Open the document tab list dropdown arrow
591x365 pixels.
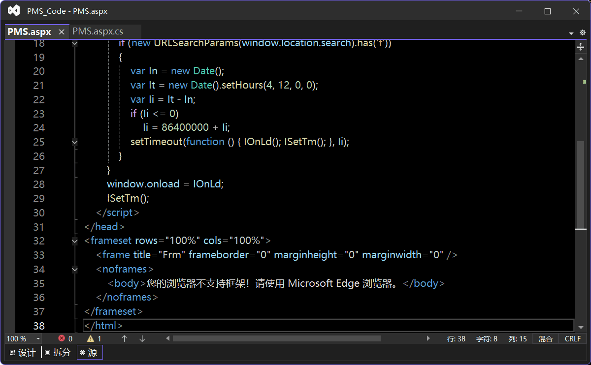[x=571, y=33]
